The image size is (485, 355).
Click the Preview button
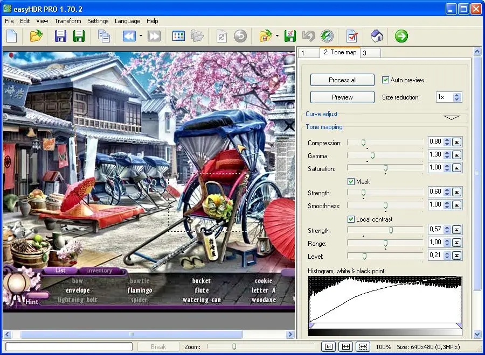click(342, 97)
